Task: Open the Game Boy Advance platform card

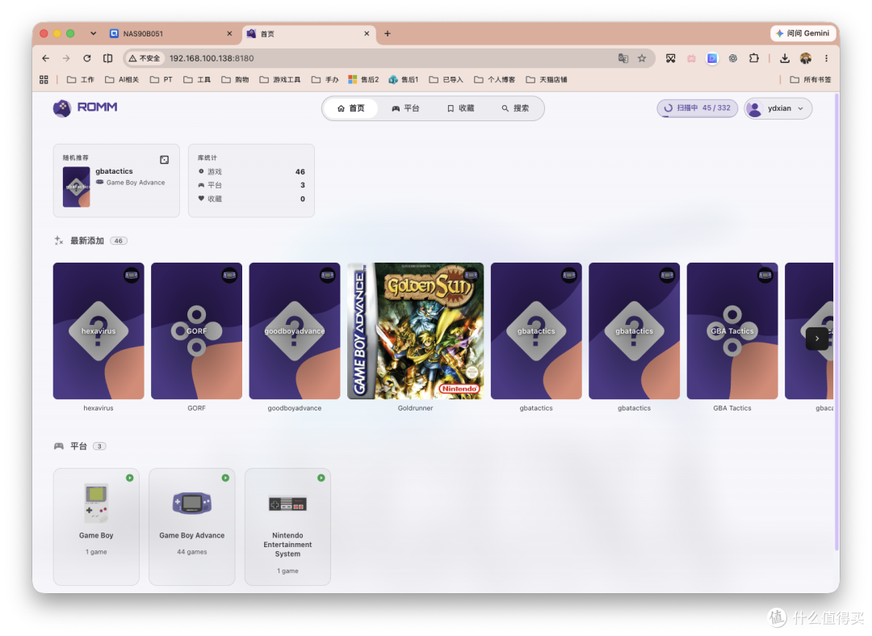Action: 192,526
